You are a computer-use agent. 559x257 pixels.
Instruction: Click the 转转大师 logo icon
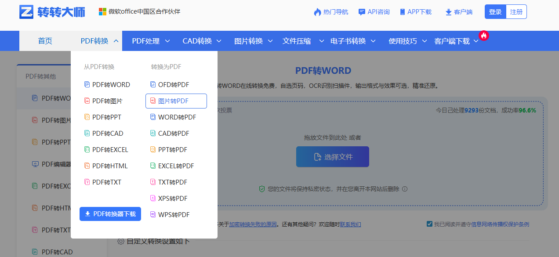27,12
